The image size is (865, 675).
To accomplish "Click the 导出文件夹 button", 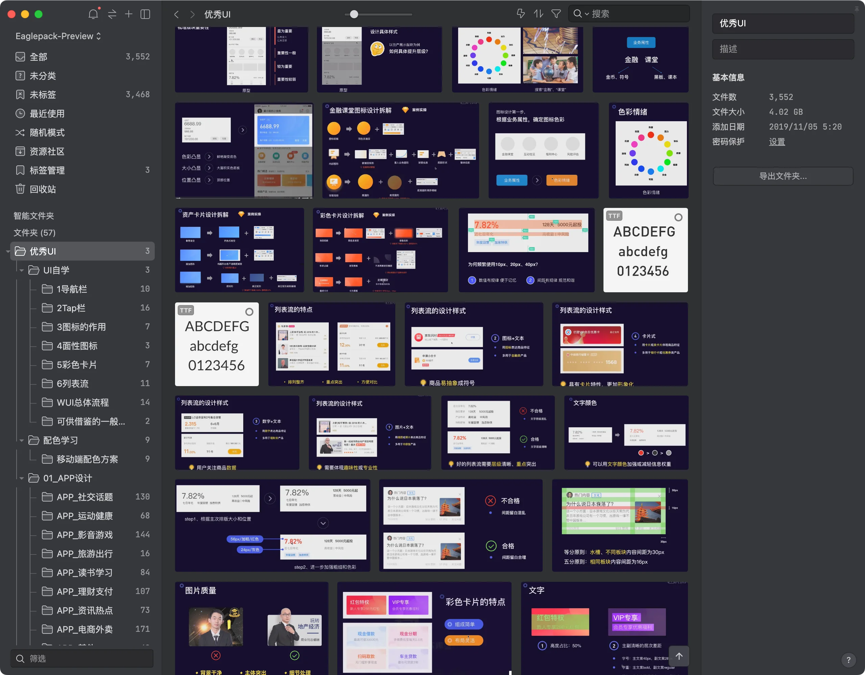I will click(783, 176).
